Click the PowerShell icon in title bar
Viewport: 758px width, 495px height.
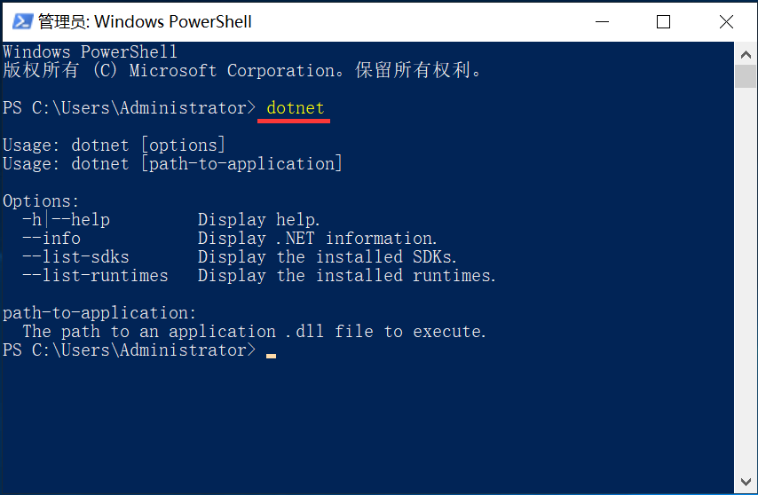click(x=22, y=21)
